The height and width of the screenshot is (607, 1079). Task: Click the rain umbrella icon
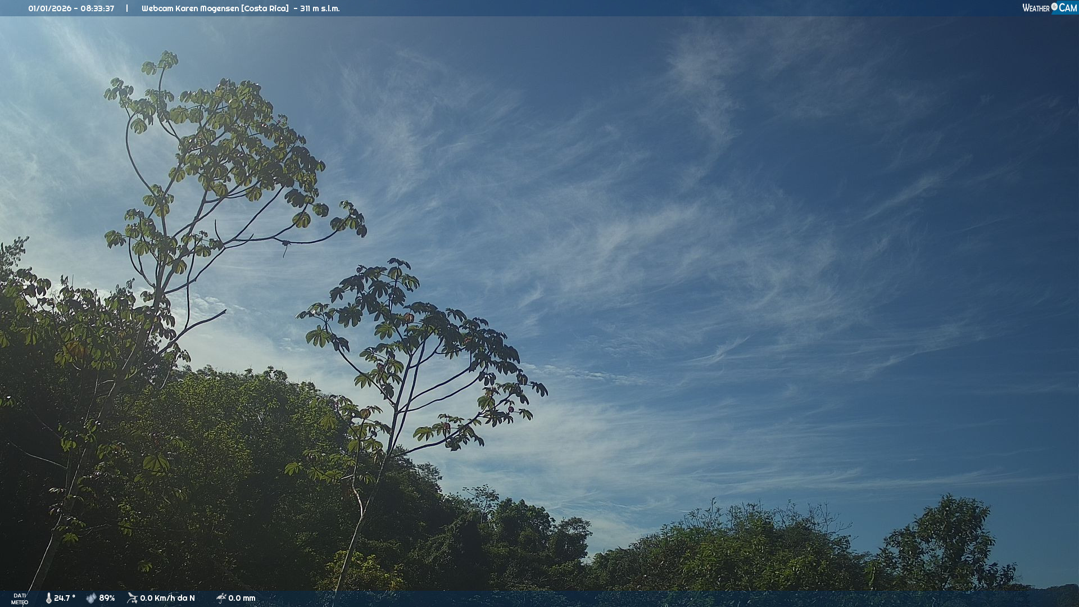pyautogui.click(x=221, y=598)
